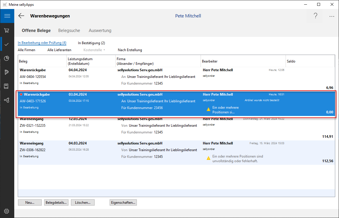339x218 pixels.
Task: Click the Neu... button
Action: click(x=30, y=203)
